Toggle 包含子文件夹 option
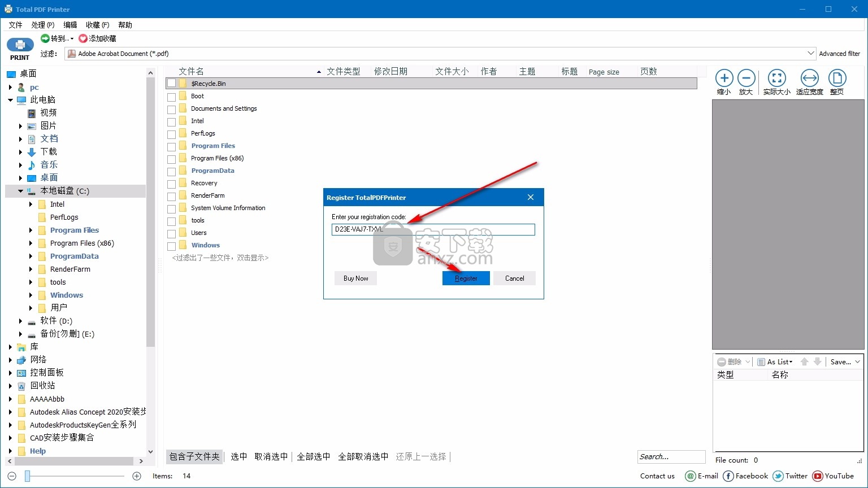868x488 pixels. (194, 456)
